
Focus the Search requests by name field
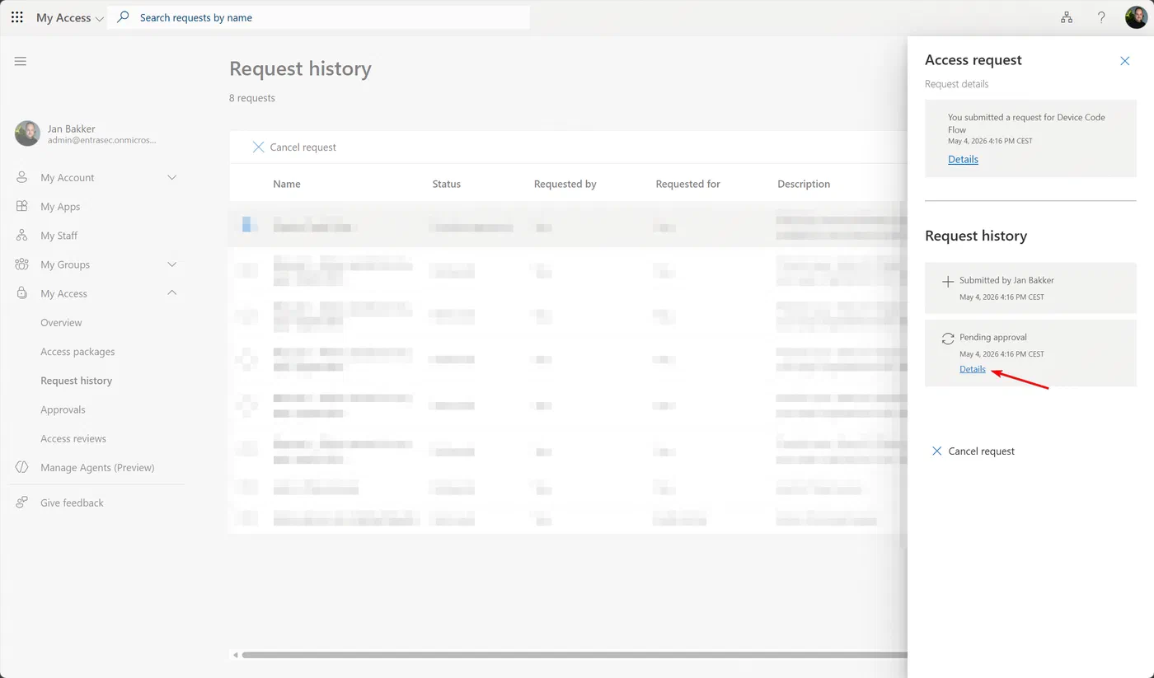(x=318, y=17)
